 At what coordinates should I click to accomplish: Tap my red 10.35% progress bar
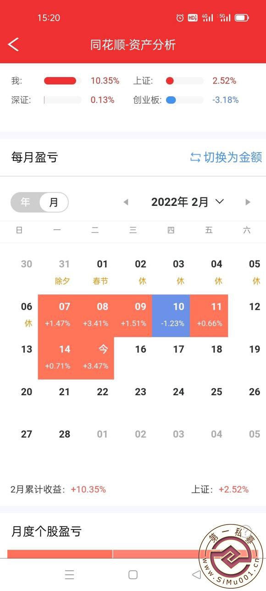point(63,81)
